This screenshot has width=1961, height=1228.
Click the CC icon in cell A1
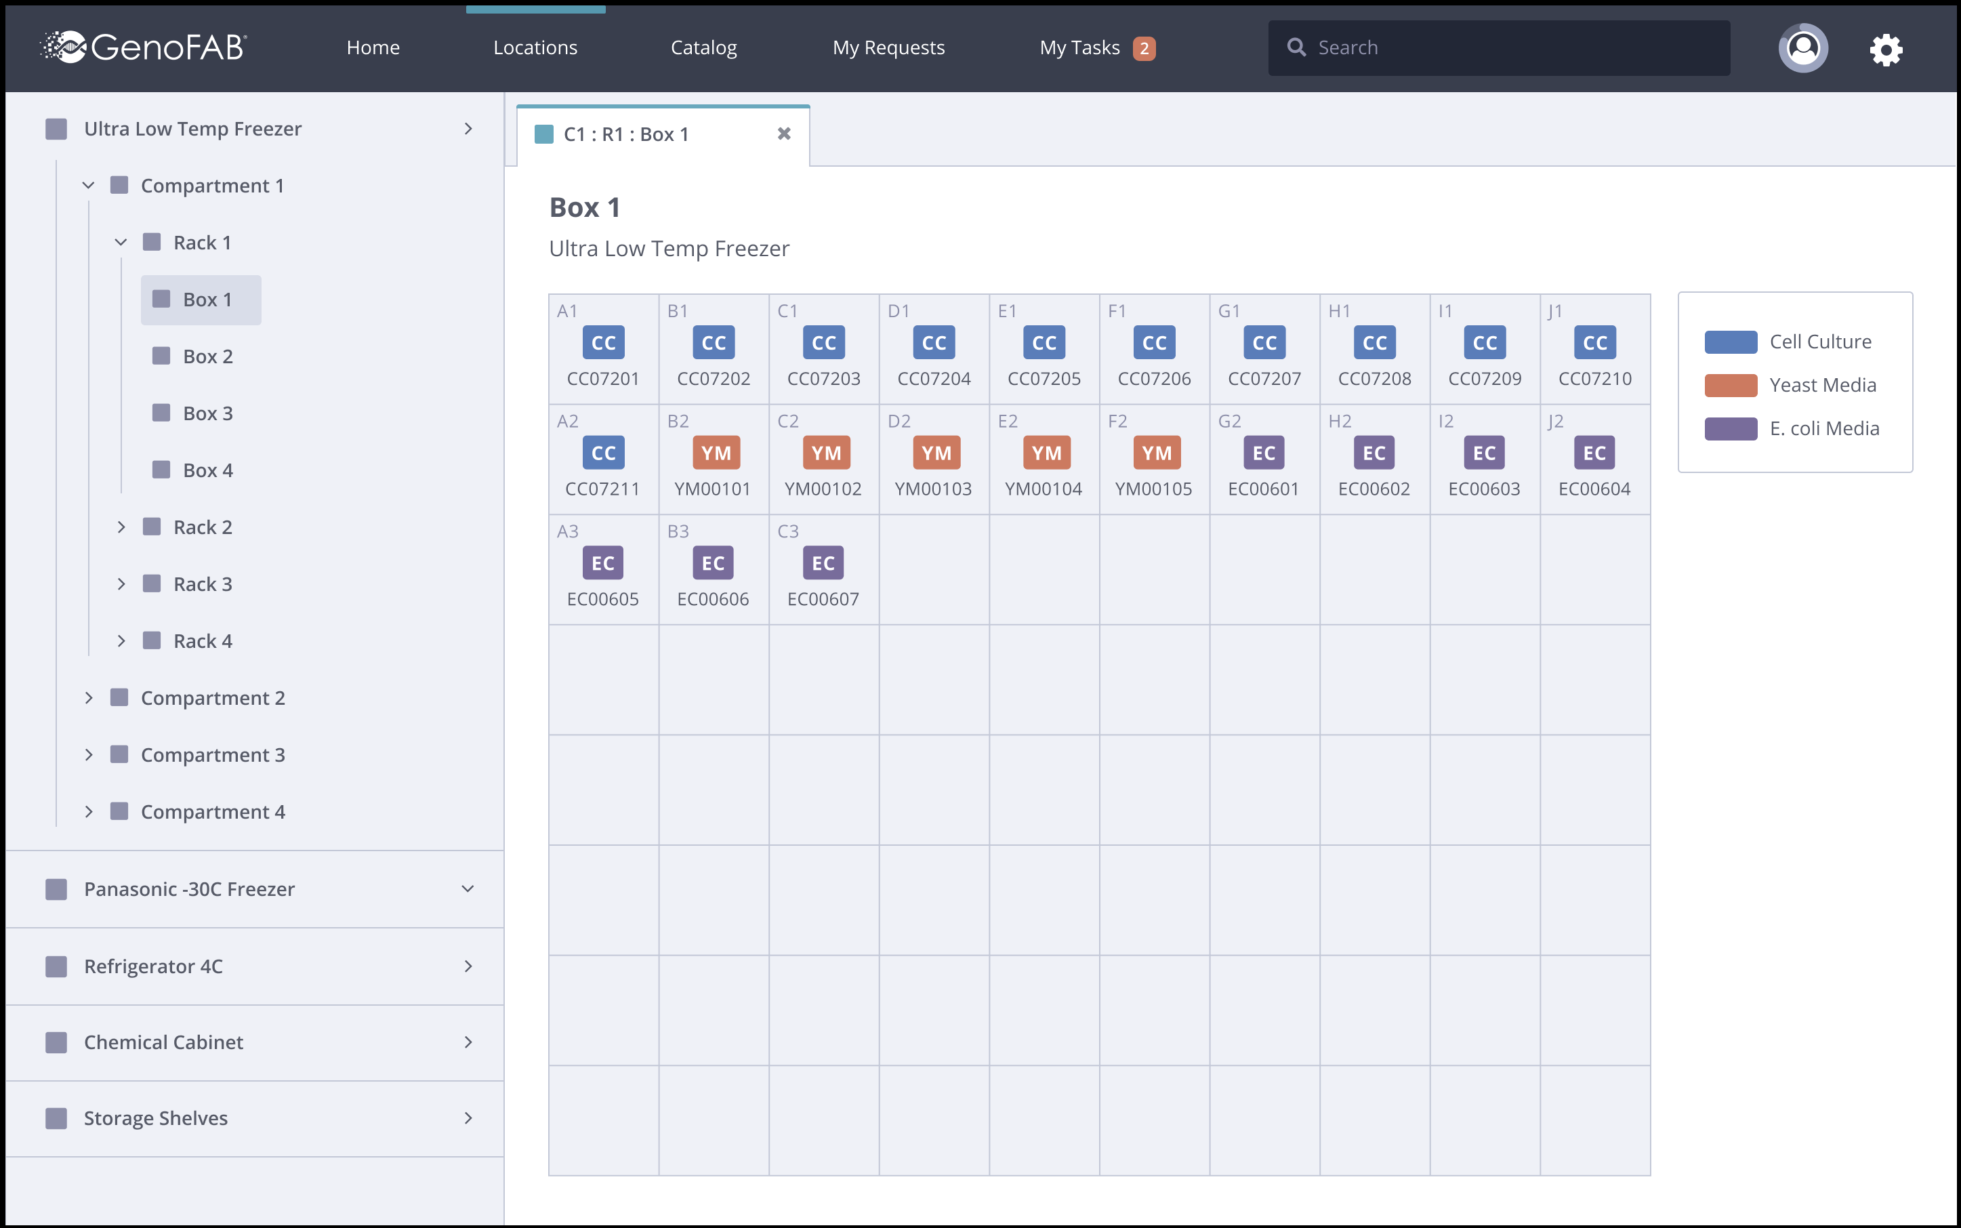tap(603, 343)
